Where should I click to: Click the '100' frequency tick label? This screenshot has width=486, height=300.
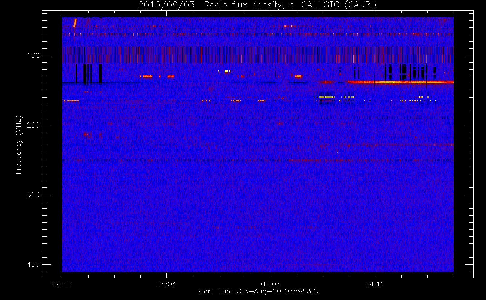coord(33,55)
